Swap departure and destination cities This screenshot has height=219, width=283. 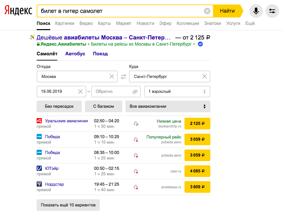click(x=124, y=77)
